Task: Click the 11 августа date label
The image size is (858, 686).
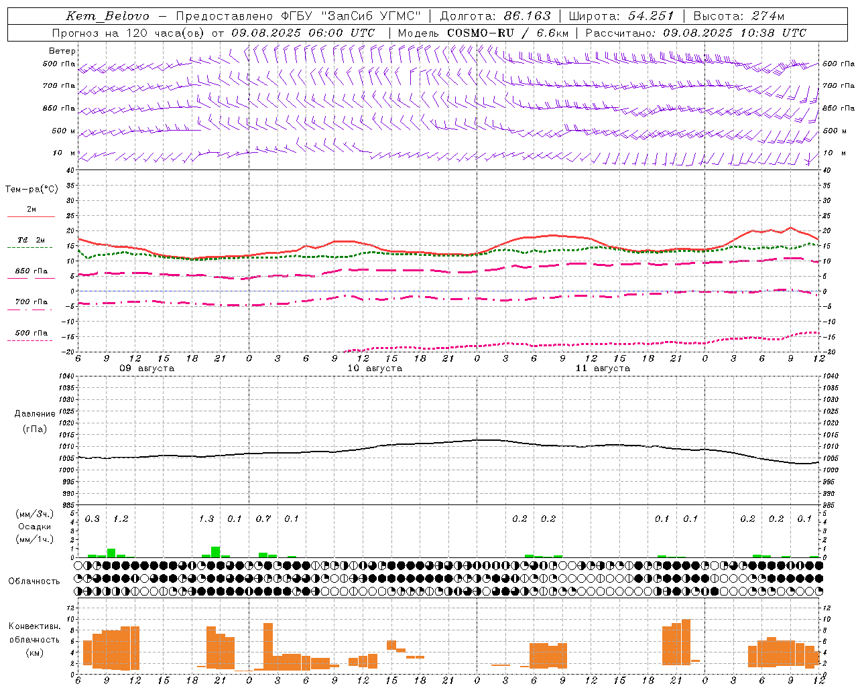Action: pos(603,368)
